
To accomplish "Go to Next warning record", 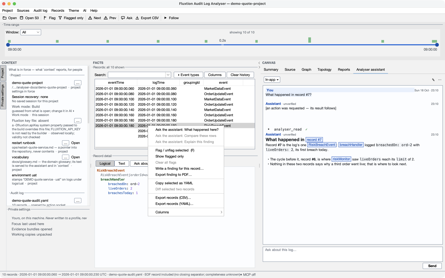I will [95, 18].
